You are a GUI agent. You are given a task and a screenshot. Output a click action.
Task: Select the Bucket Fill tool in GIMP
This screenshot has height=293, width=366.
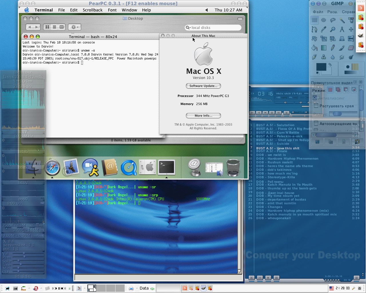click(x=315, y=48)
